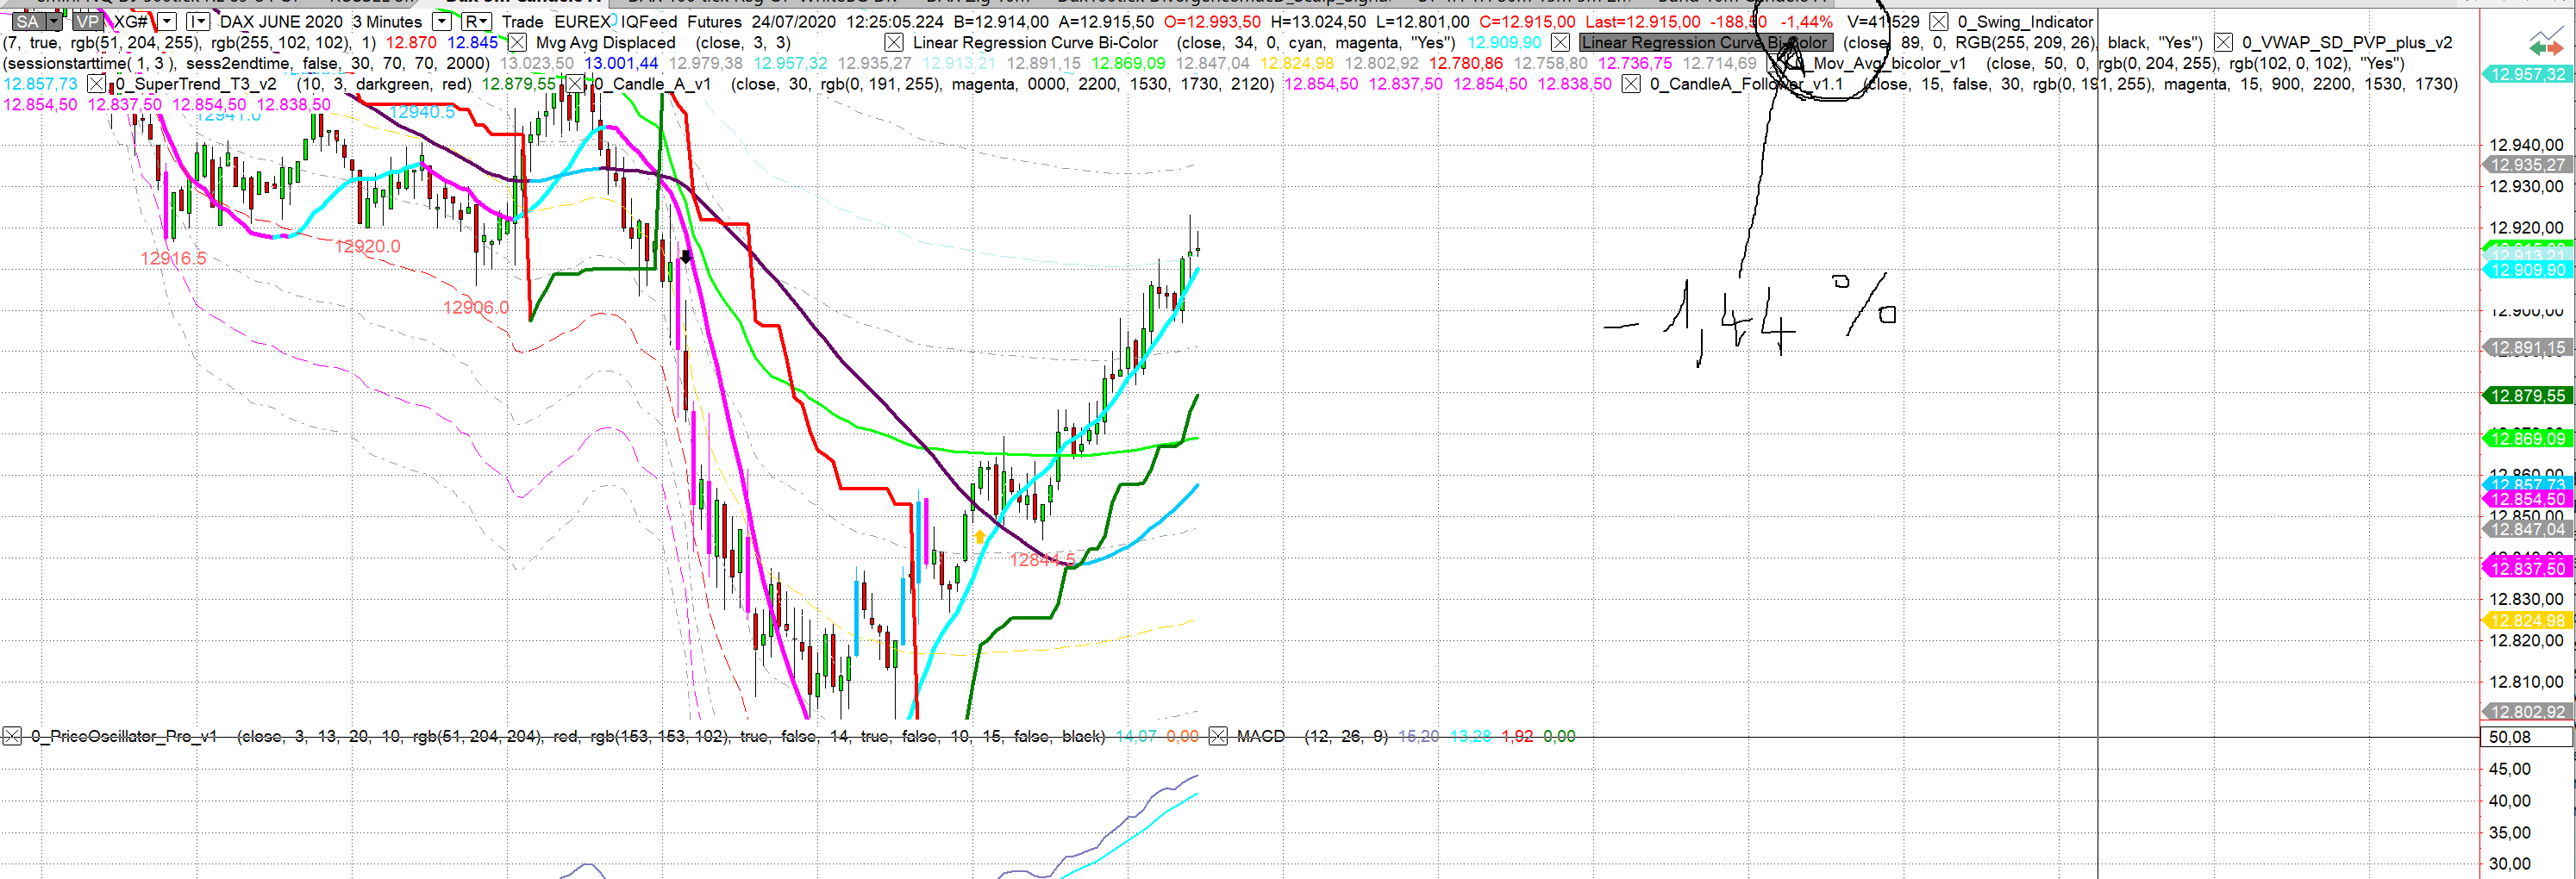Select highlighted Linear Regression Curve Bi-Color label
The image size is (2576, 879).
coord(1706,42)
